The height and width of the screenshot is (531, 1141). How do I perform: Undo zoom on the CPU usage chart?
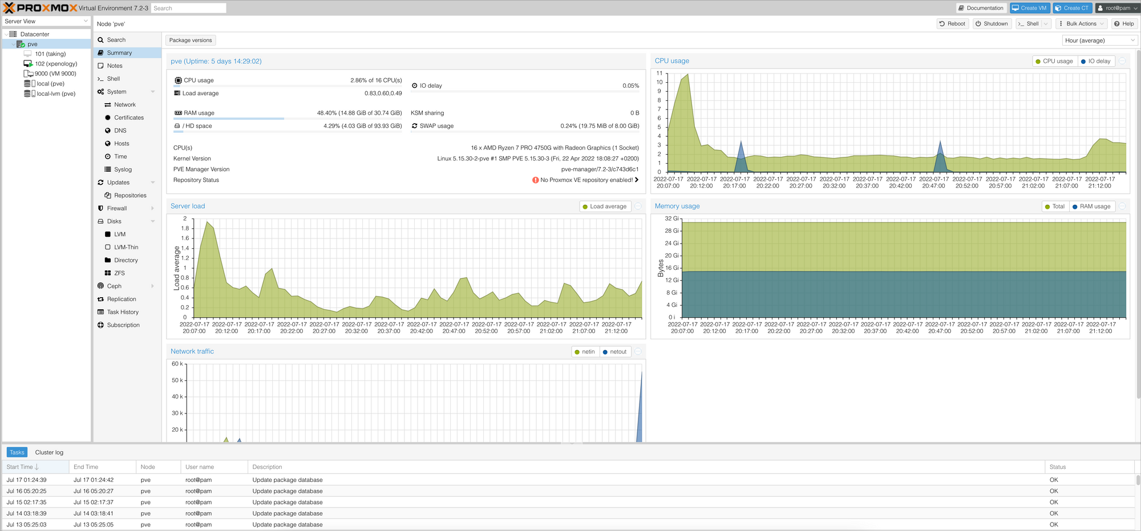click(x=1122, y=61)
